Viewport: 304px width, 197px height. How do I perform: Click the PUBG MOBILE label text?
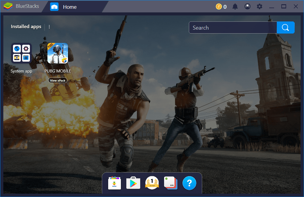[58, 71]
